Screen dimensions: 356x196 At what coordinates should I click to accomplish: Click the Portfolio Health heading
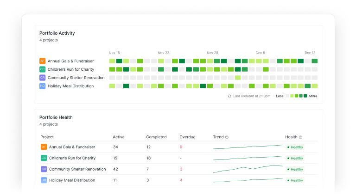[56, 117]
